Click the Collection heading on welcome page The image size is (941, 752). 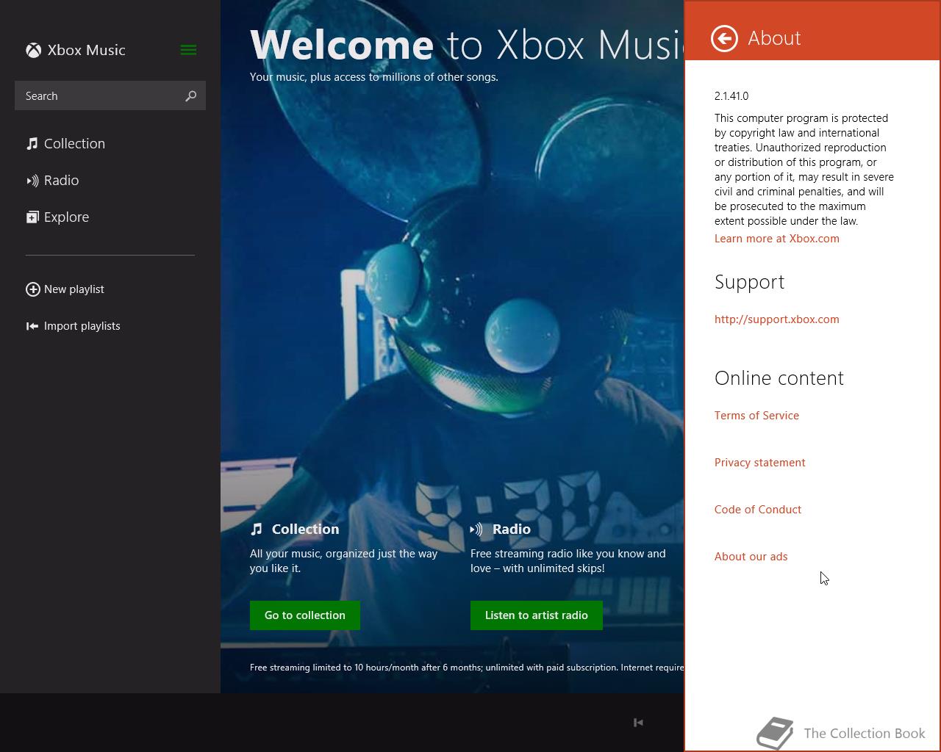point(305,529)
